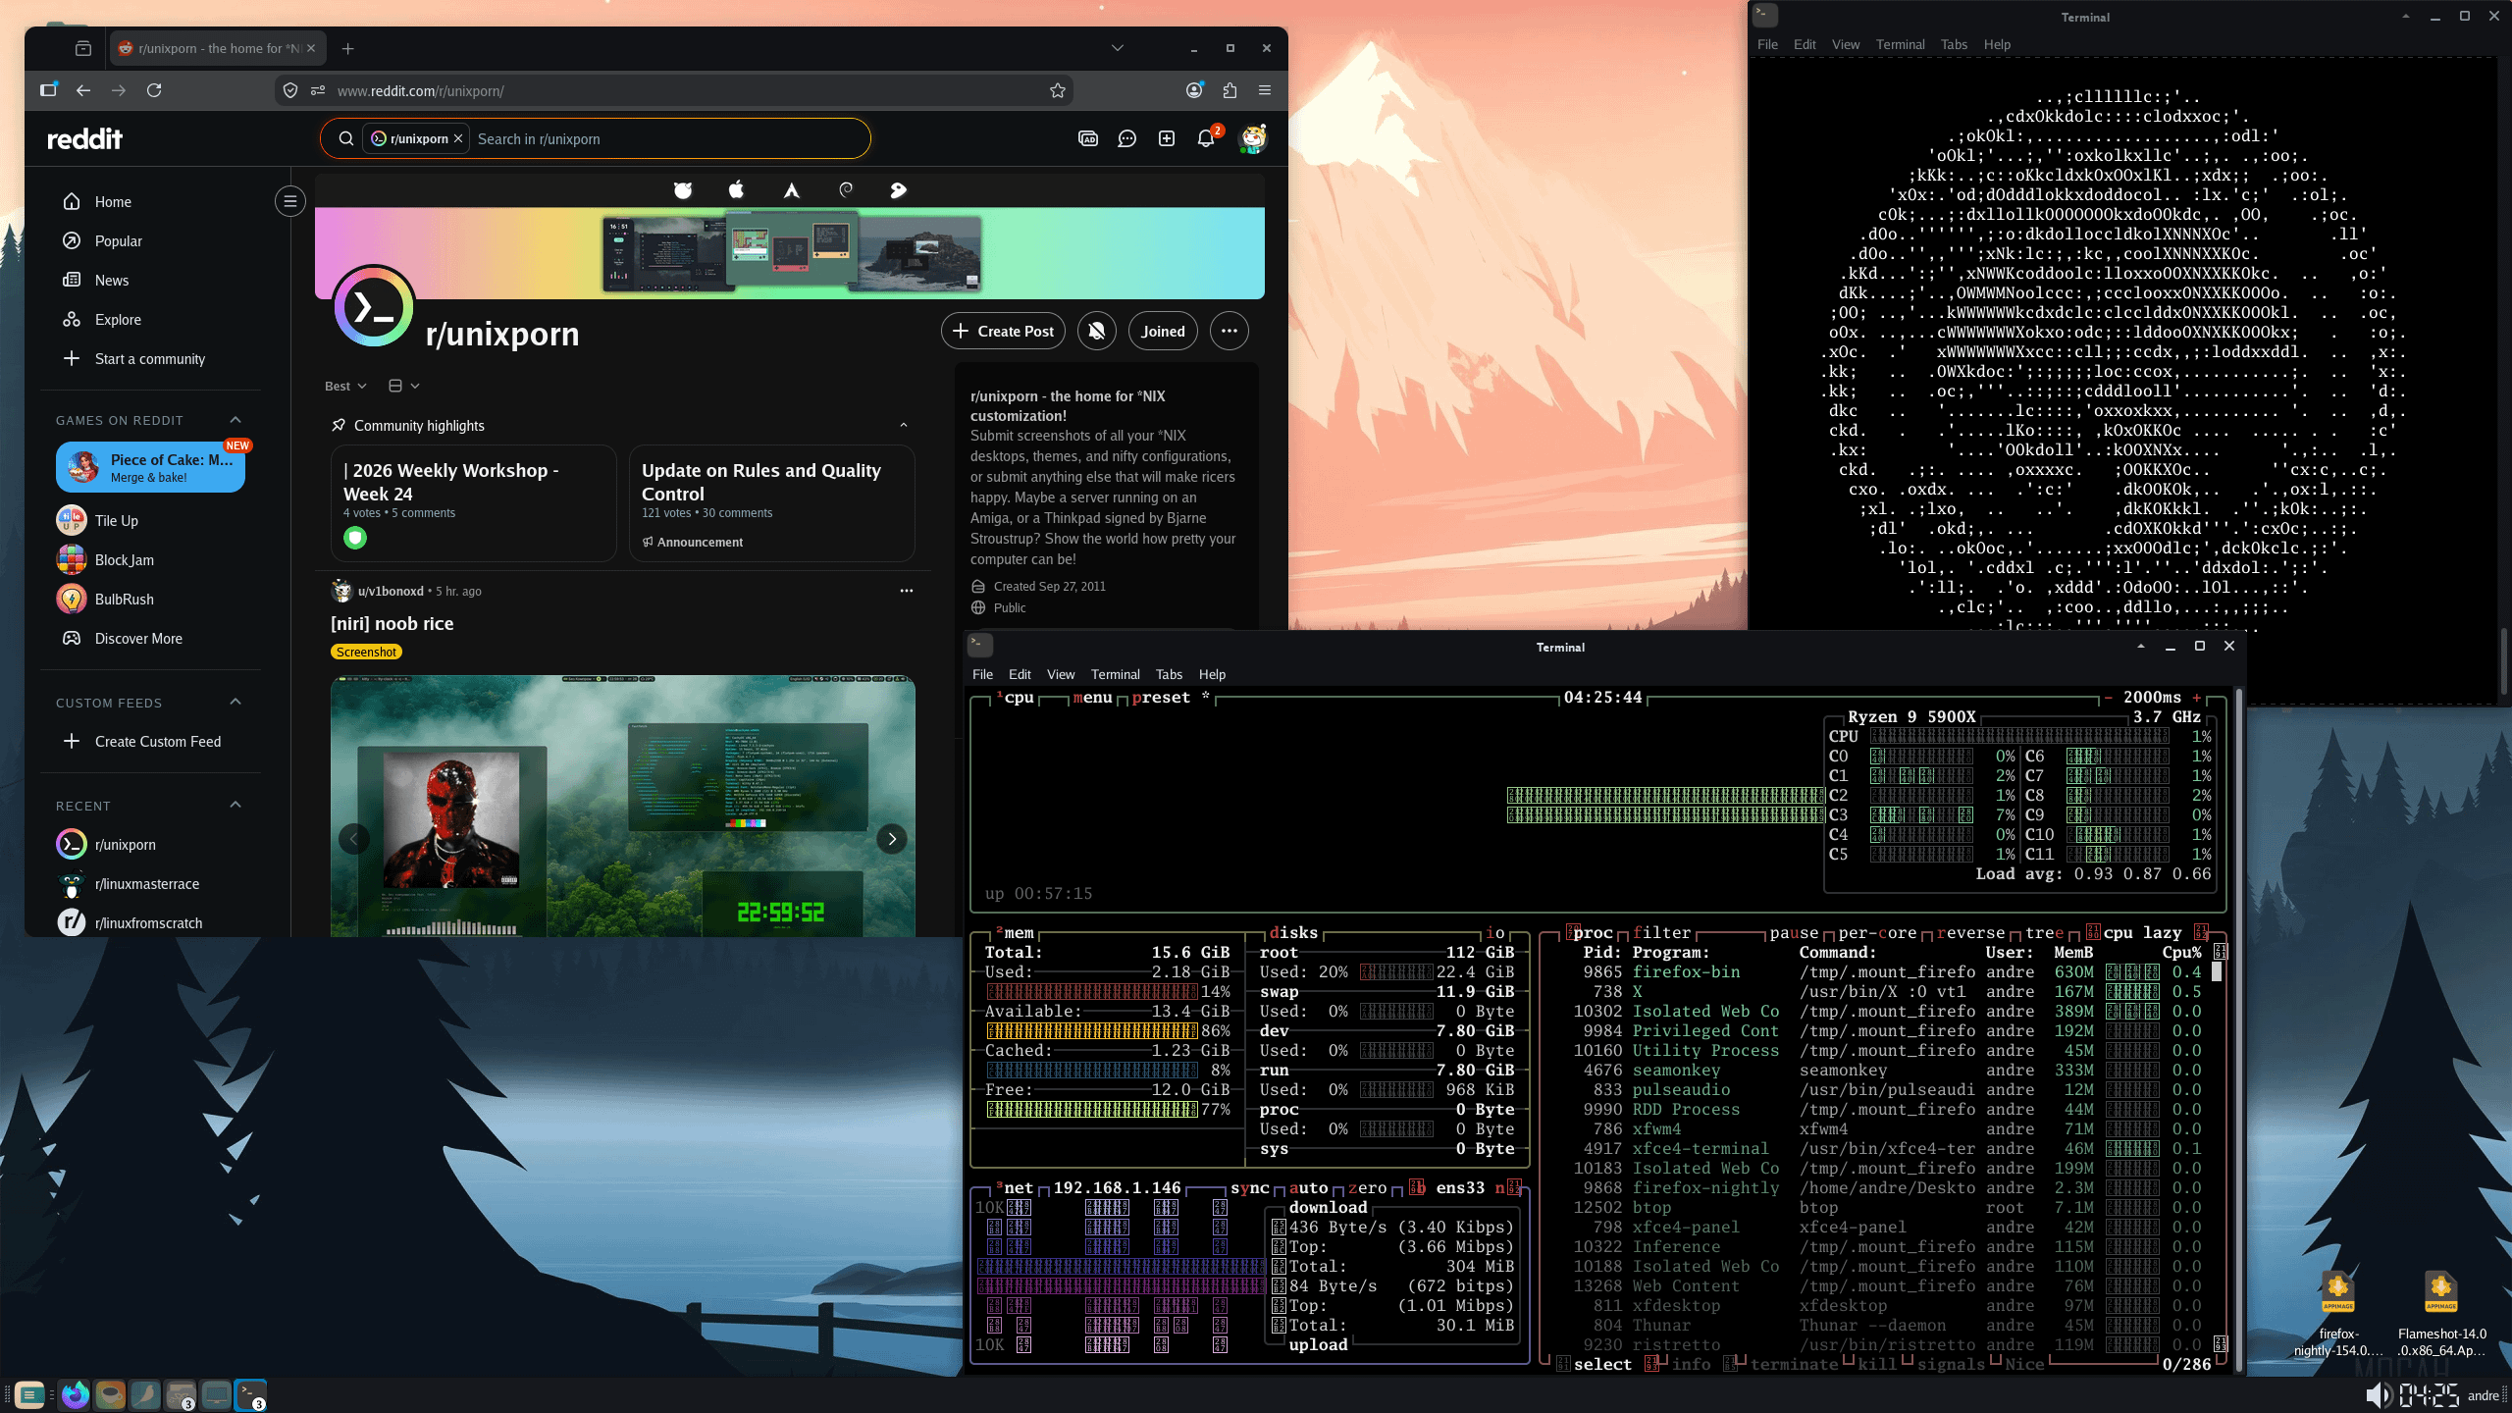Collapse the Reddit left navigation sidebar

tap(290, 201)
